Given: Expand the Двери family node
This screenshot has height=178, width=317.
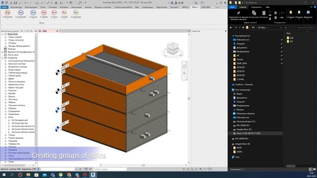Looking at the screenshot, I should [5, 79].
